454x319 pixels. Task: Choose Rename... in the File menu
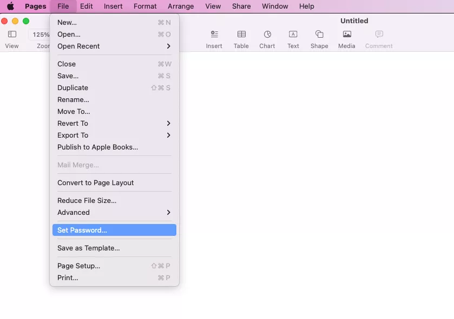(114, 100)
